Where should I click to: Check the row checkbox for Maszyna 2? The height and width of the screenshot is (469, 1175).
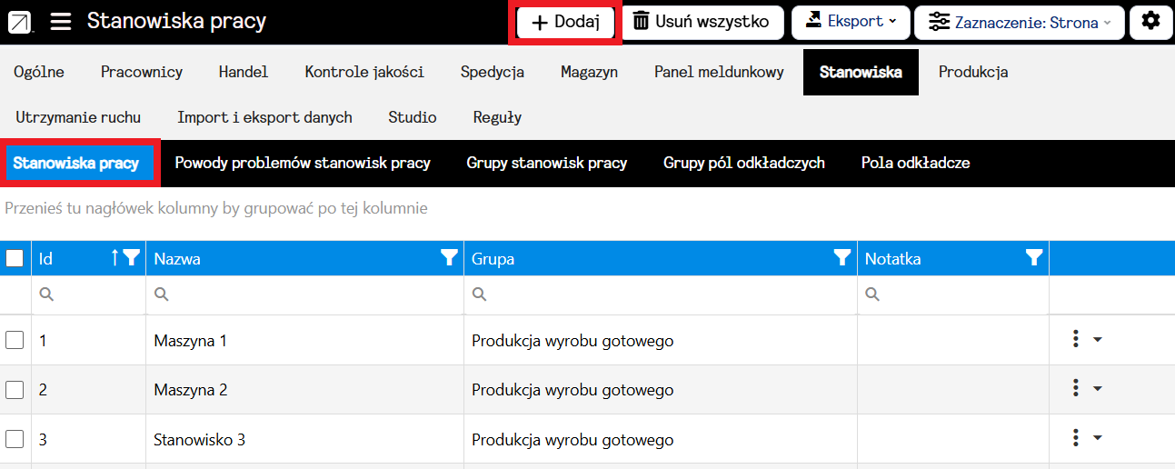pos(15,390)
